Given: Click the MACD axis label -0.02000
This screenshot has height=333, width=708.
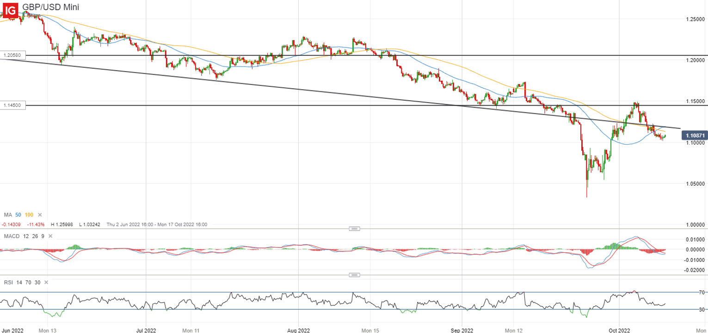Looking at the screenshot, I should [695, 270].
